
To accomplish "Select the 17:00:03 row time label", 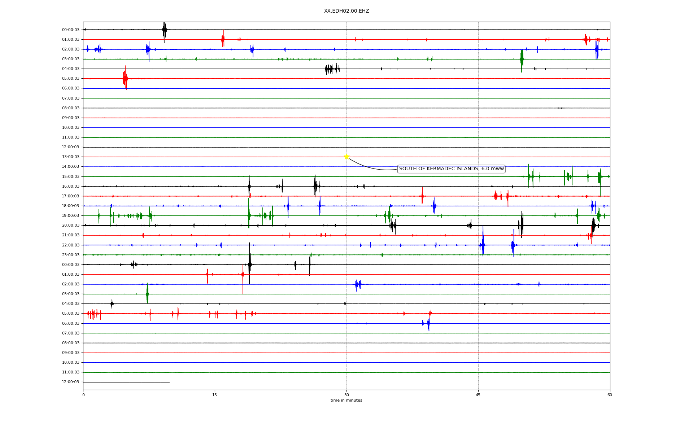I will pyautogui.click(x=70, y=196).
